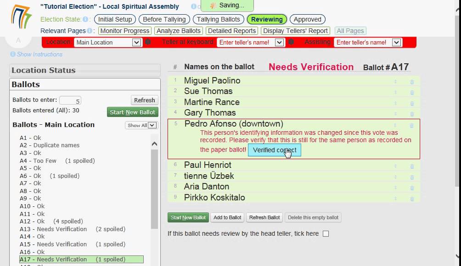
Task: Open Teller at keyboard dropdown
Action: click(x=251, y=42)
